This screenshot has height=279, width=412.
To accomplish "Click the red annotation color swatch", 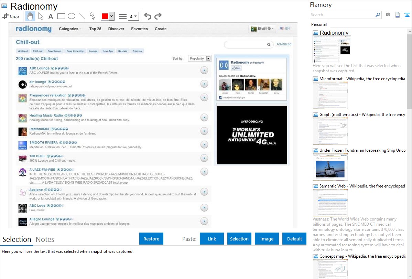I will [x=105, y=16].
